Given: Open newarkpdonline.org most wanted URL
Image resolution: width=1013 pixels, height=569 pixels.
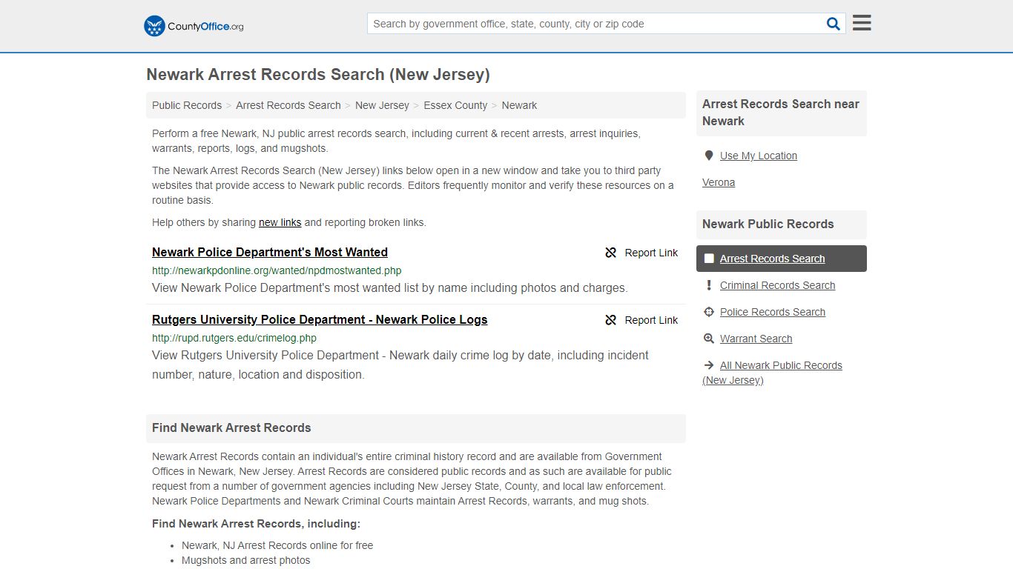Looking at the screenshot, I should [x=277, y=270].
